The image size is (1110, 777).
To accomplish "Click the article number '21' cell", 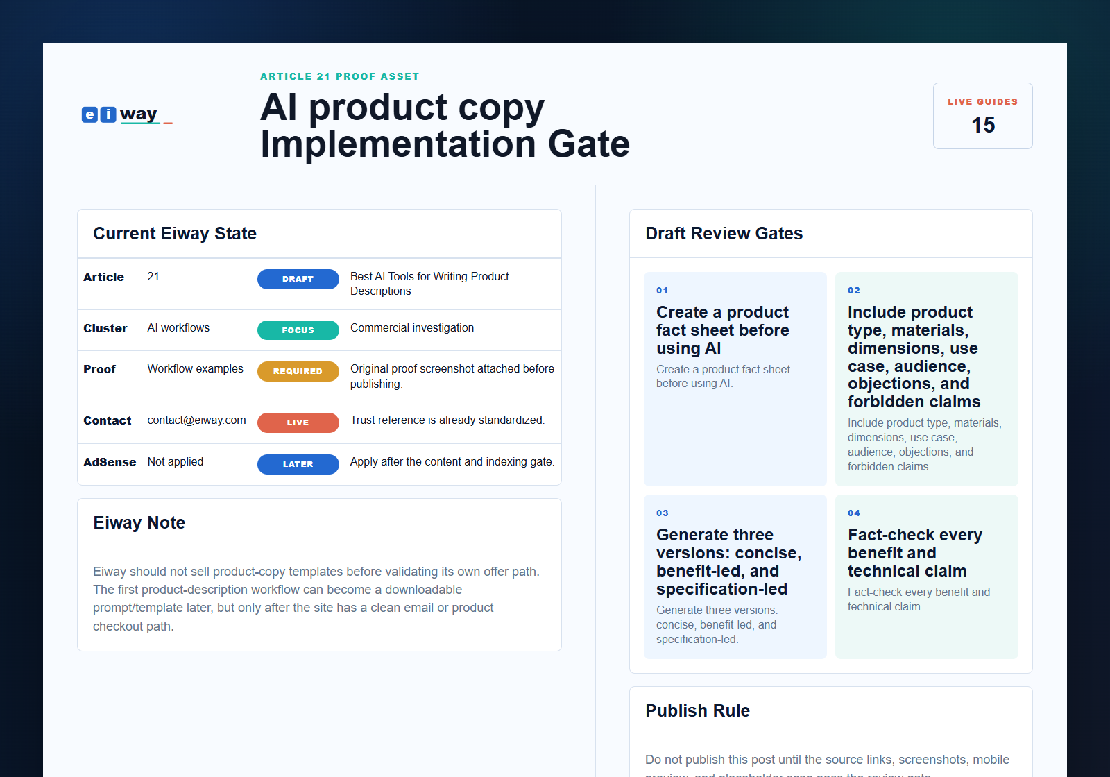I will tap(153, 276).
